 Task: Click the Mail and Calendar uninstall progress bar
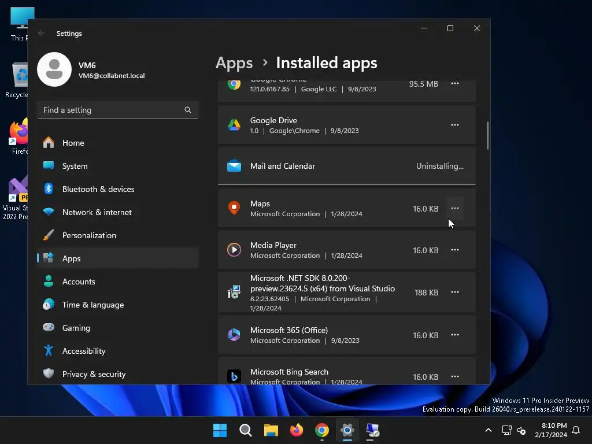347,184
